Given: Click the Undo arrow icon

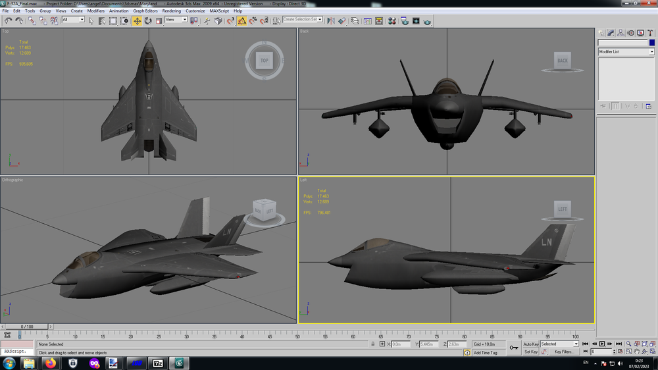Looking at the screenshot, I should pos(8,20).
